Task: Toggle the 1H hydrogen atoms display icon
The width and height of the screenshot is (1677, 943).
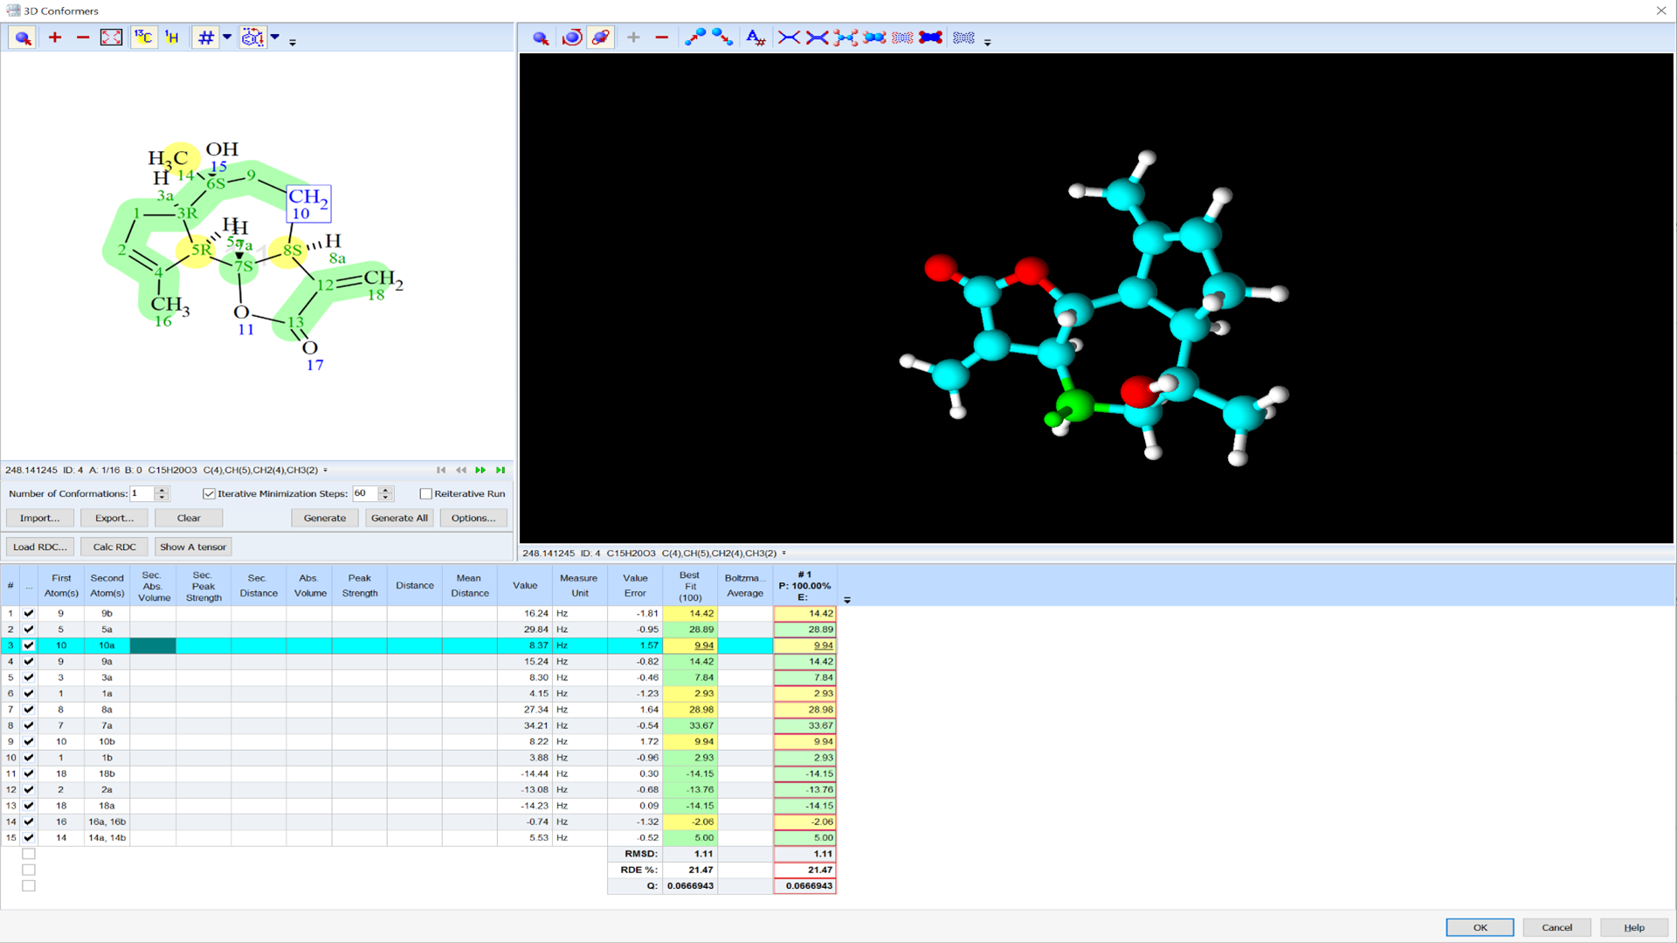Action: coord(172,38)
